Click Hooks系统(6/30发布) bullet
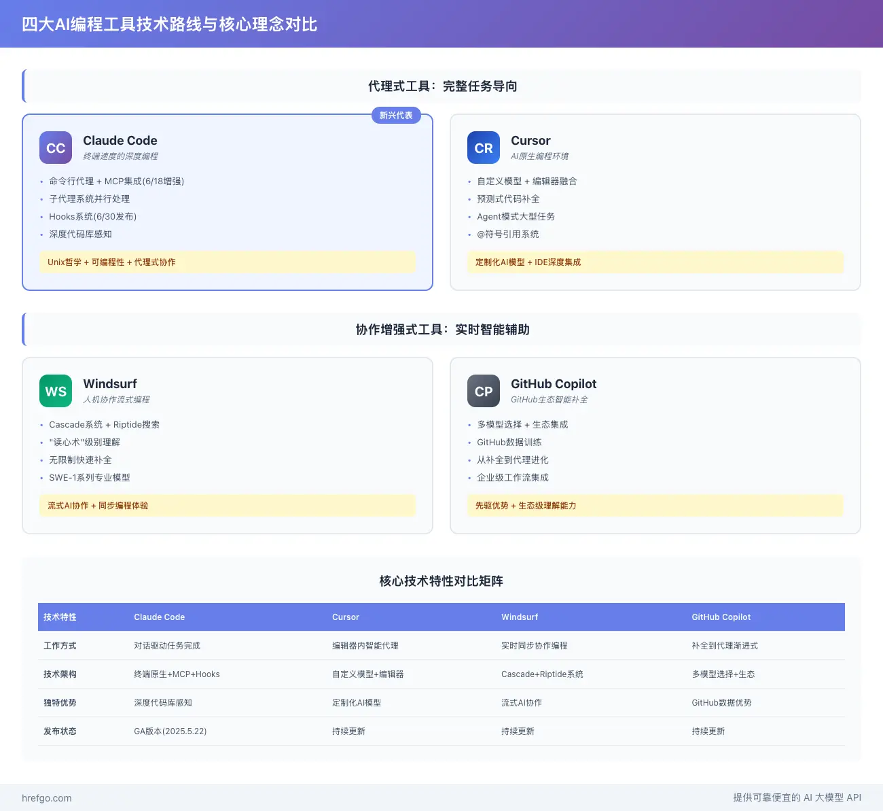Screen dimensions: 883x811 [93, 216]
